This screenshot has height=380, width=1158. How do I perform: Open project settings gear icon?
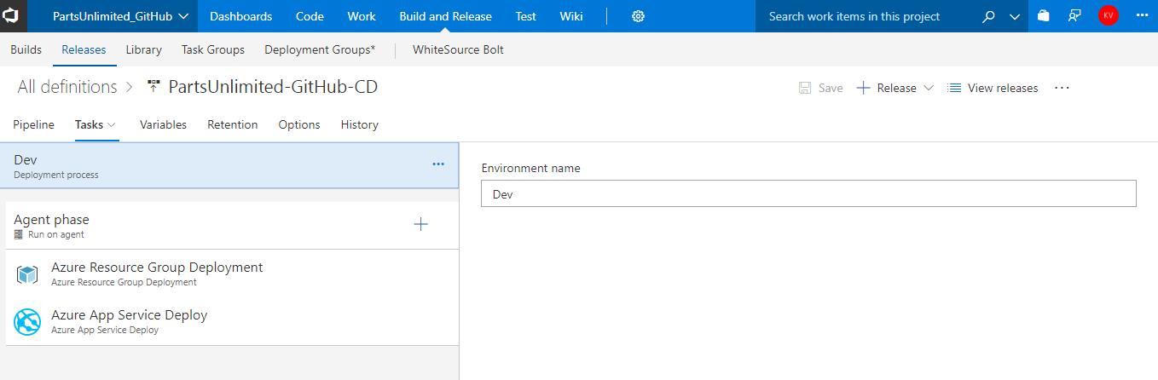(639, 16)
